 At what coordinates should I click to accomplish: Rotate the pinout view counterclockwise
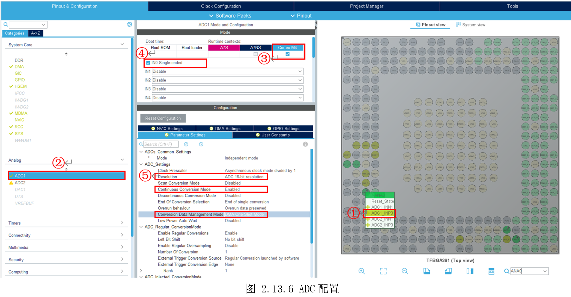click(x=448, y=271)
